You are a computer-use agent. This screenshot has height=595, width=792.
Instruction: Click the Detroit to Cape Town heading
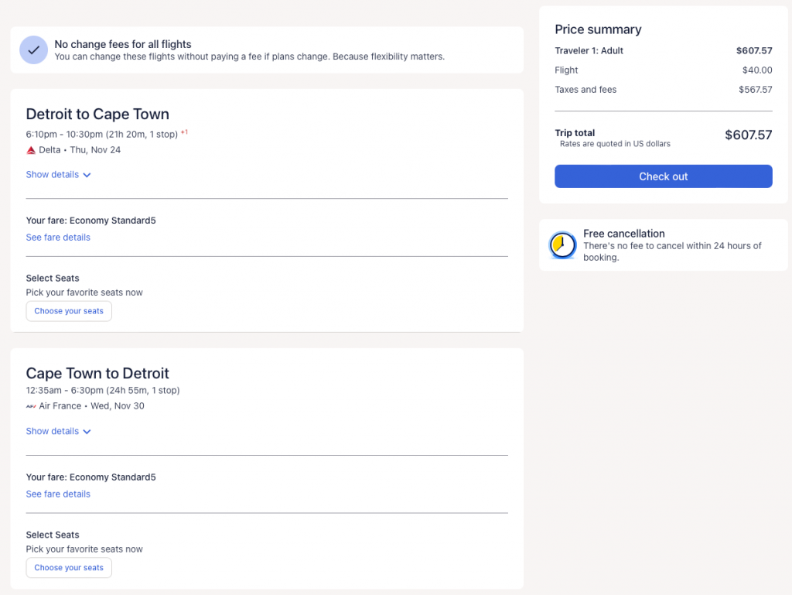[97, 115]
